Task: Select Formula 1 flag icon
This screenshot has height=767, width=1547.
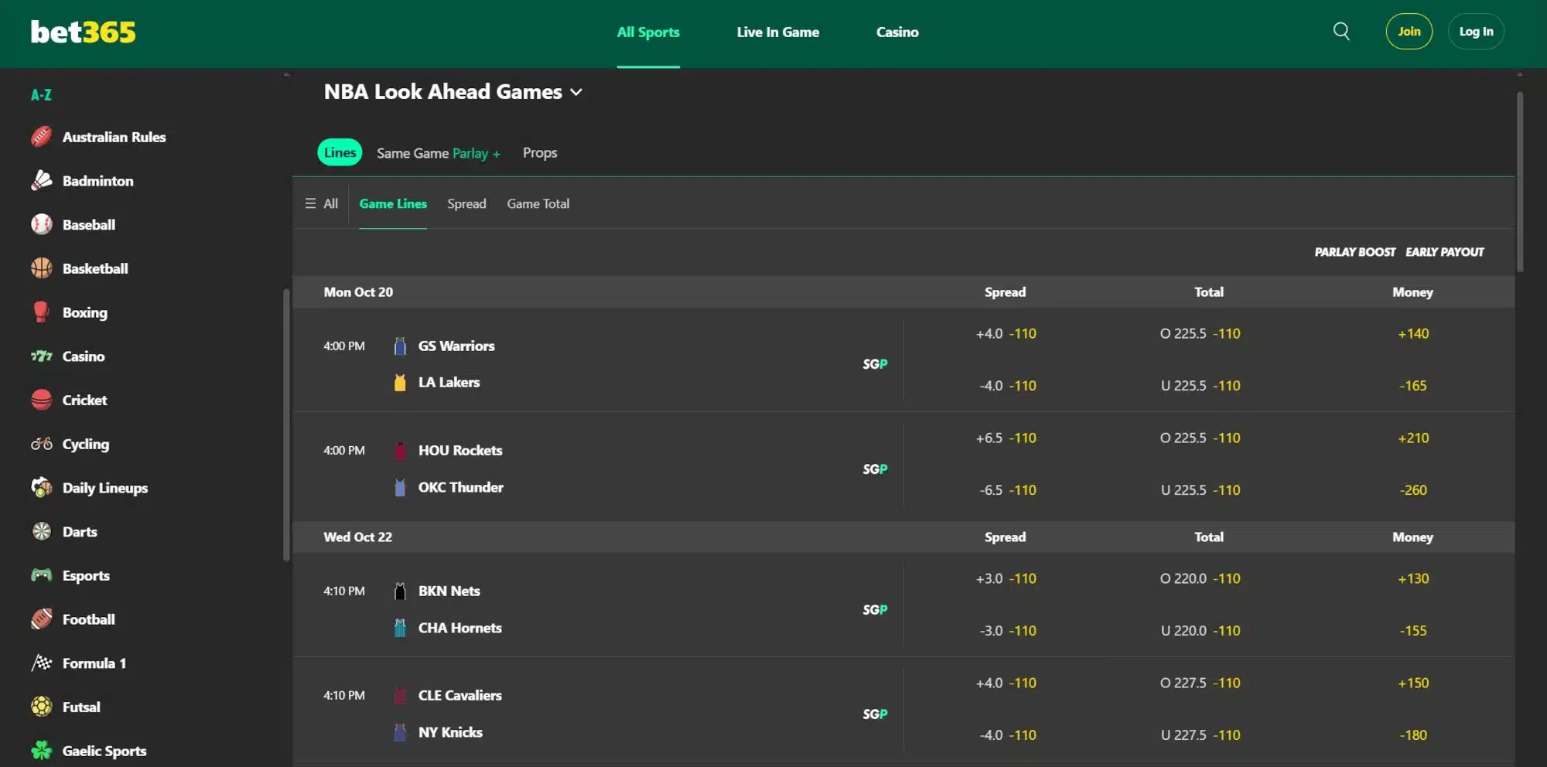Action: [42, 663]
